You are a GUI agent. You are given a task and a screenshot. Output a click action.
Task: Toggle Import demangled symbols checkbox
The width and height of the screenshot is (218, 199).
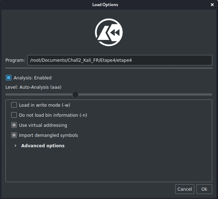(14, 135)
